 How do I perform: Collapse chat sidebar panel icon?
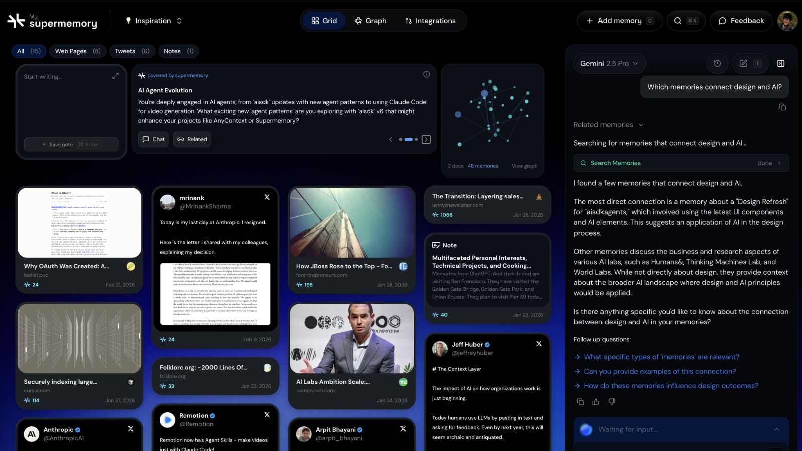[781, 63]
